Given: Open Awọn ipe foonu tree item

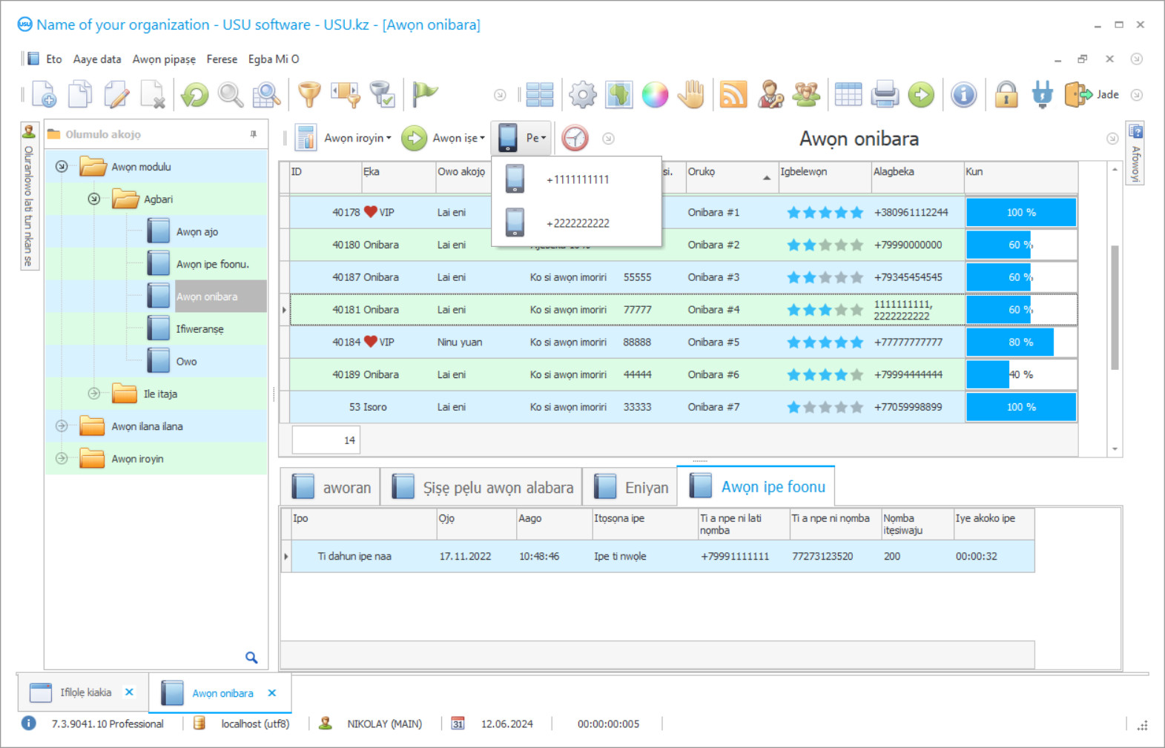Looking at the screenshot, I should click(212, 265).
